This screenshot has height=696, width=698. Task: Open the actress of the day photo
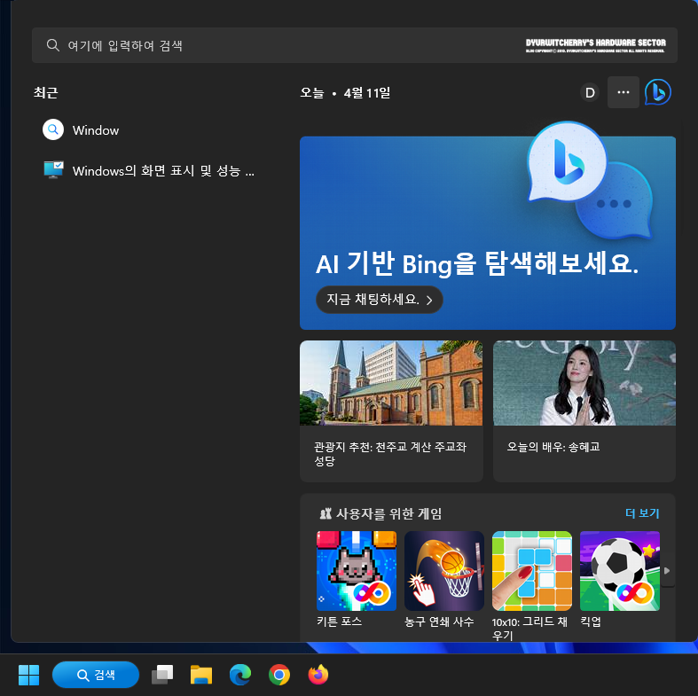584,383
